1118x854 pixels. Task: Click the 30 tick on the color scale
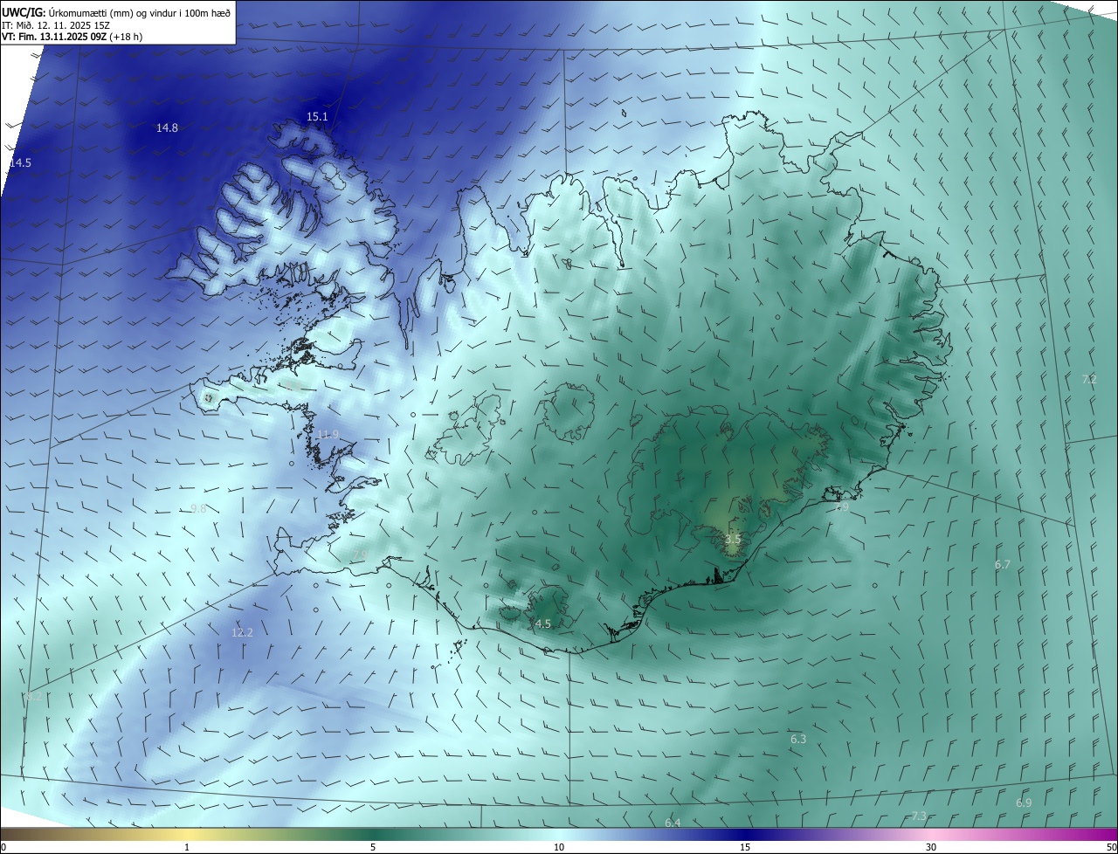pos(931,847)
